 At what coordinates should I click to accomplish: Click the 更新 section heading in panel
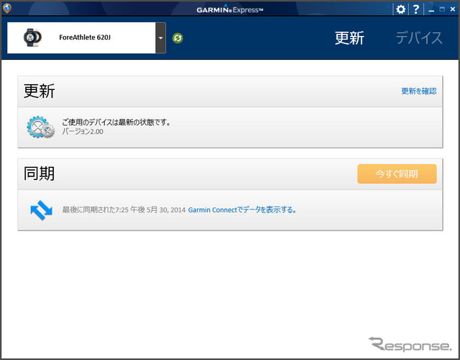click(39, 91)
